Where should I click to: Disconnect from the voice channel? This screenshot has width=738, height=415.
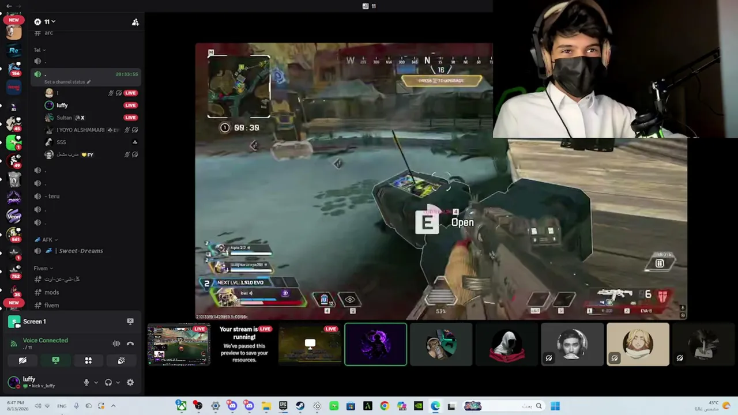130,344
